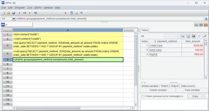Switch to the Data source tab
209x111 pixels.
tap(188, 86)
